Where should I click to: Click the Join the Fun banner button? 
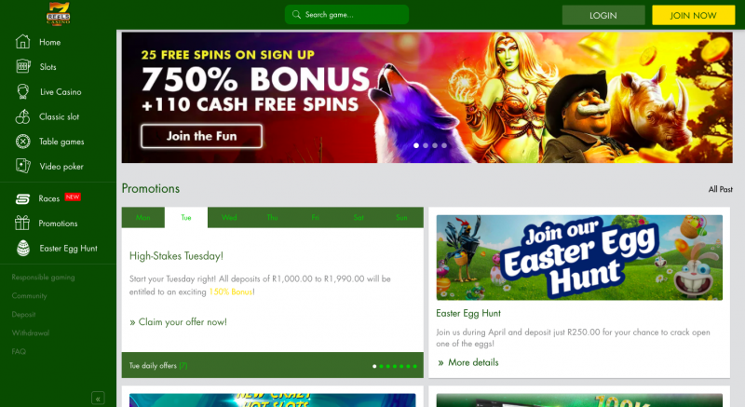coord(201,136)
